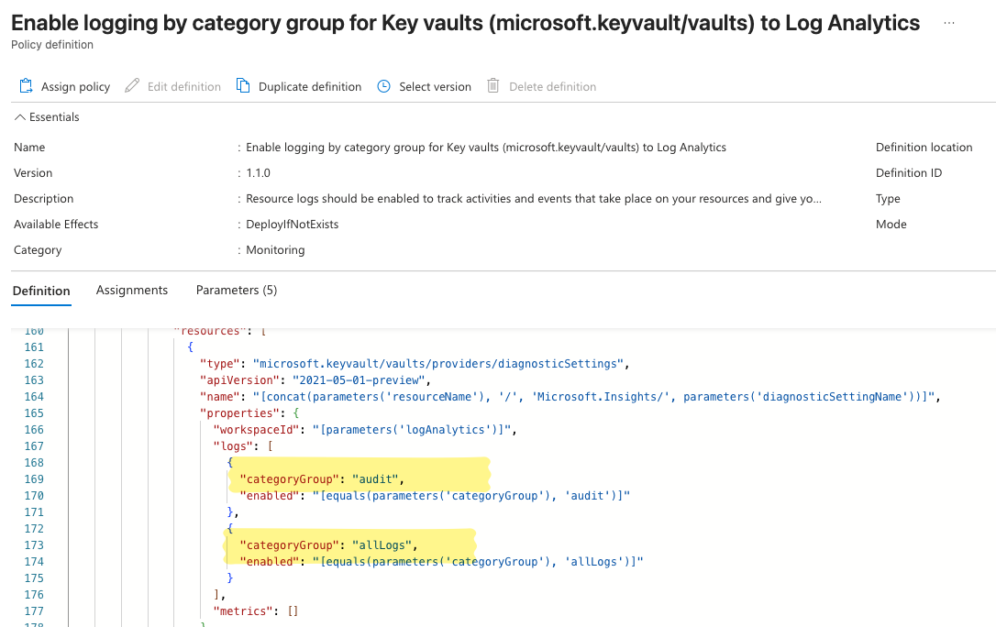The height and width of the screenshot is (627, 996).
Task: Click the page title heading
Action: pos(466,23)
